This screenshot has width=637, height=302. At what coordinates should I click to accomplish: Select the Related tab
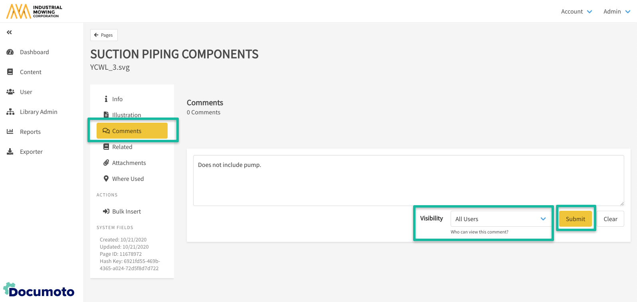pyautogui.click(x=122, y=147)
